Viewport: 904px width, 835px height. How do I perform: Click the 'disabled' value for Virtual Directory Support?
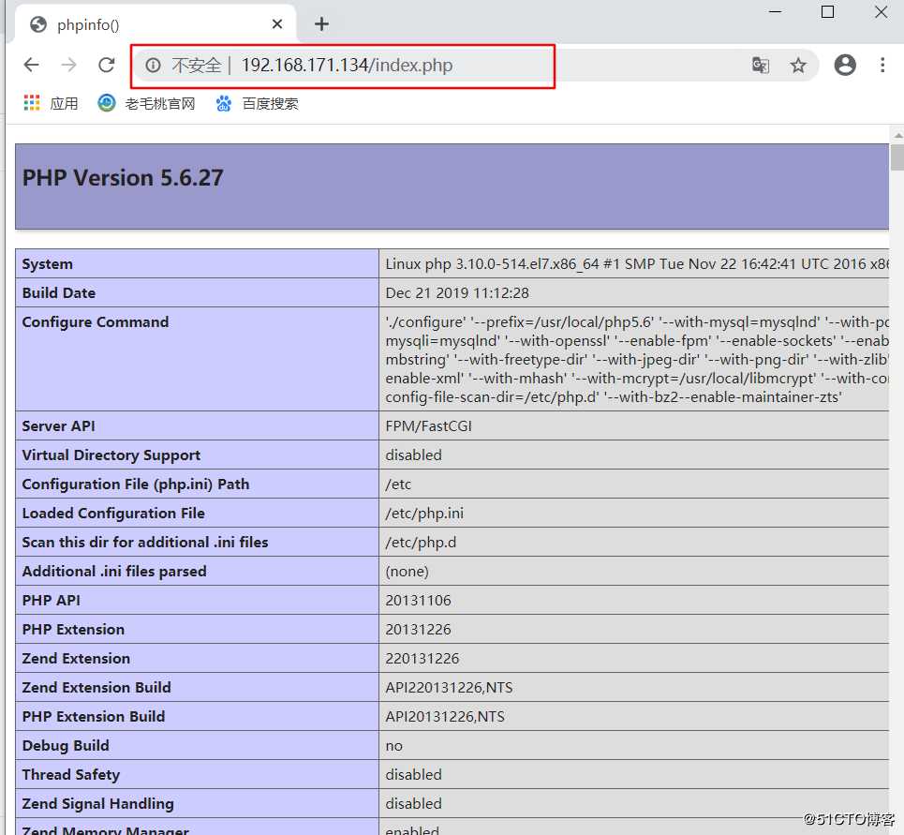pyautogui.click(x=413, y=455)
